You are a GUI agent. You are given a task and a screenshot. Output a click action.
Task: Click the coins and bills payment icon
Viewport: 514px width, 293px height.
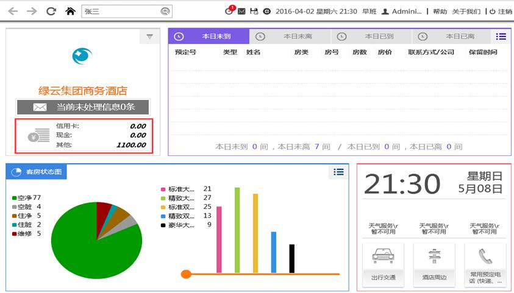coord(38,135)
